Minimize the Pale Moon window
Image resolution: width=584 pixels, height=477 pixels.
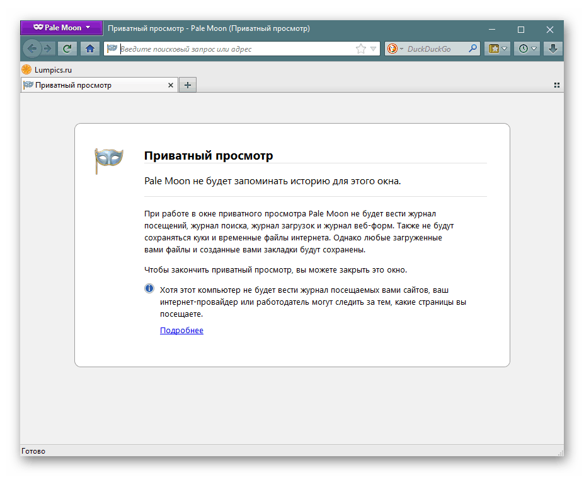492,29
